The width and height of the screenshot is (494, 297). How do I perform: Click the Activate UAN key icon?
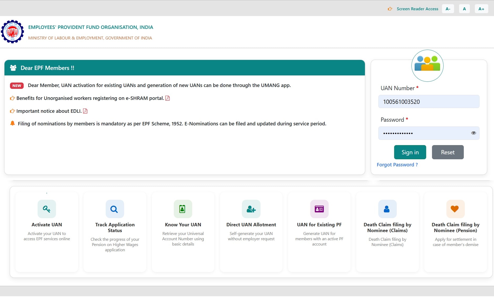click(x=47, y=209)
